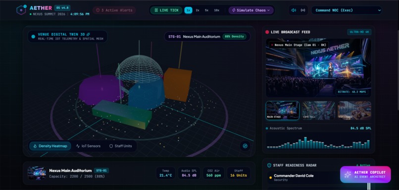Screen dimensions: 399x190
Task: Click the Staff 16 Units card
Action: 239,173
